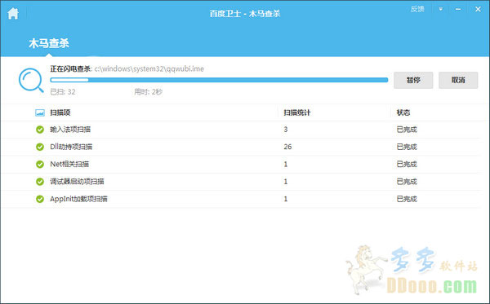490x304 pixels.
Task: Select the AppInit加载项扫描 row label
Action: coord(78,199)
